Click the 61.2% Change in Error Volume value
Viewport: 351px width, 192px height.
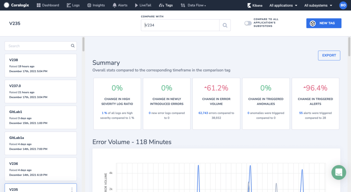click(216, 88)
